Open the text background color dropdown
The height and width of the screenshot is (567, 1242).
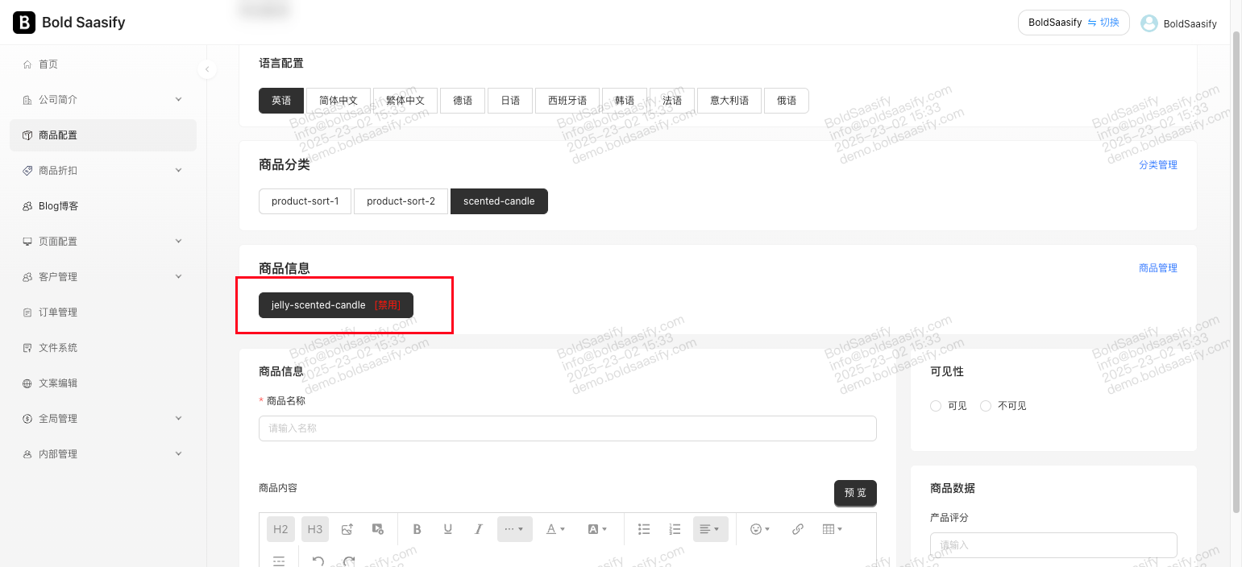[x=597, y=529]
